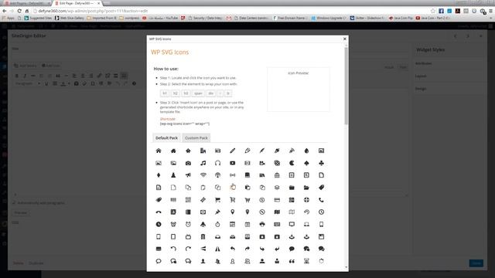This screenshot has width=495, height=278.
Task: Select the club card suit icon
Action: coord(322,163)
